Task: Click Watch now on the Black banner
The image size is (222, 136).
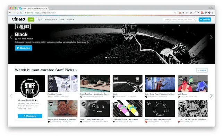Action: coord(24,48)
